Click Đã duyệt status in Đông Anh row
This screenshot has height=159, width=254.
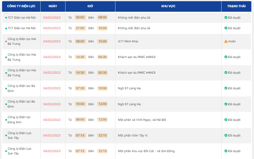[234, 120]
